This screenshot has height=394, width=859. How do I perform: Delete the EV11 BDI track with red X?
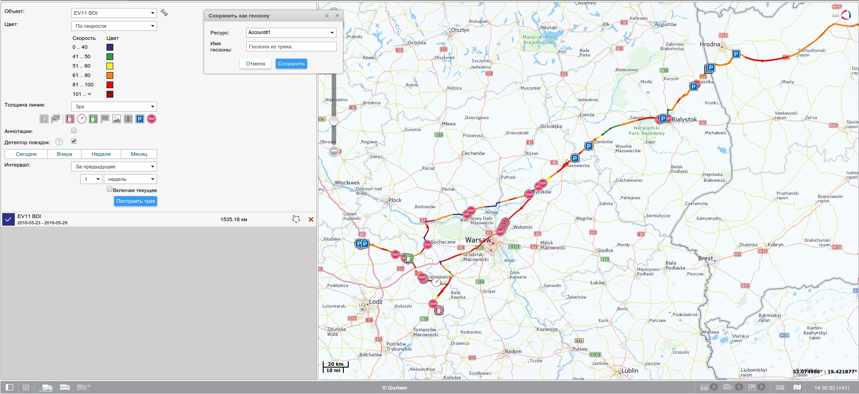[x=311, y=219]
